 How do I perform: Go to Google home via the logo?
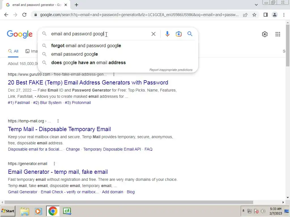tap(20, 34)
